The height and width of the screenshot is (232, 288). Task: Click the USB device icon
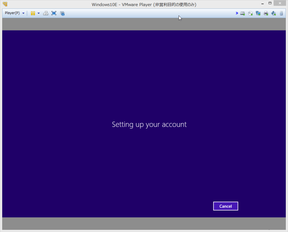point(281,13)
